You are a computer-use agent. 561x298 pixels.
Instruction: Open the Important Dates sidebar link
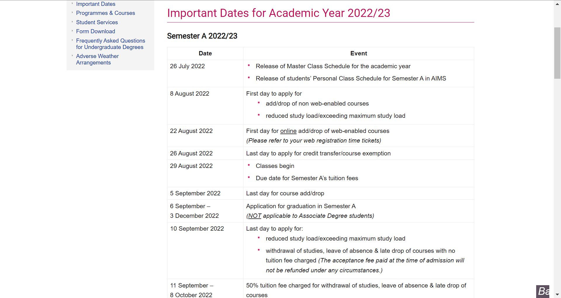(x=96, y=4)
